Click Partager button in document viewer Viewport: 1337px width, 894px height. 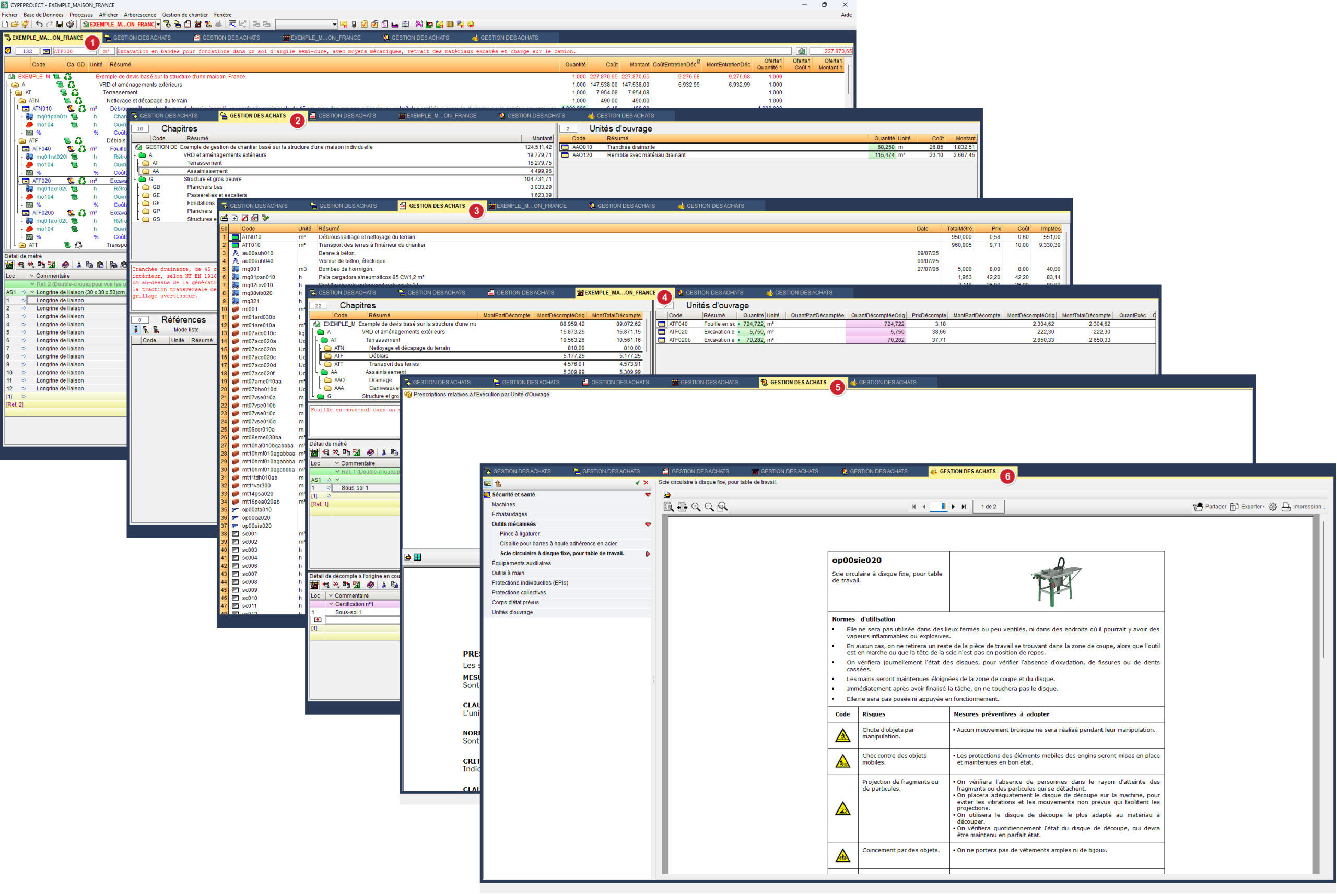1210,507
